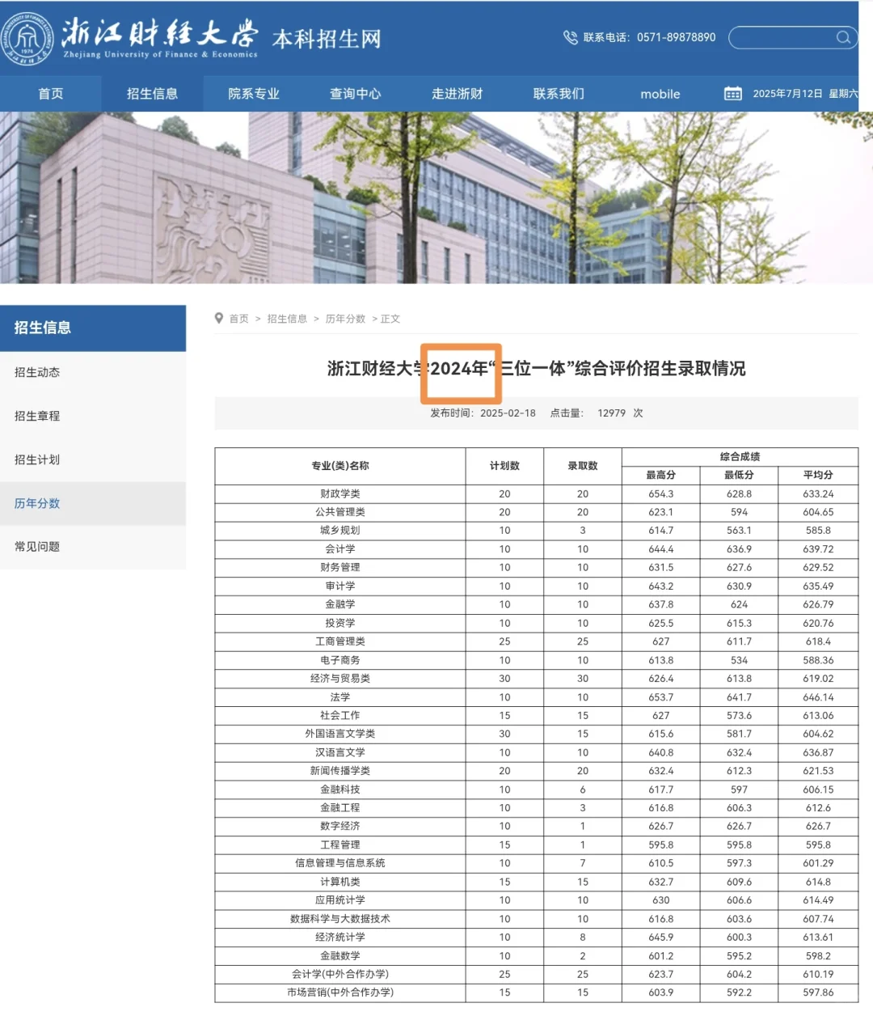873x1016 pixels.
Task: Click the 信息管理与信息系统 row name
Action: tap(340, 863)
